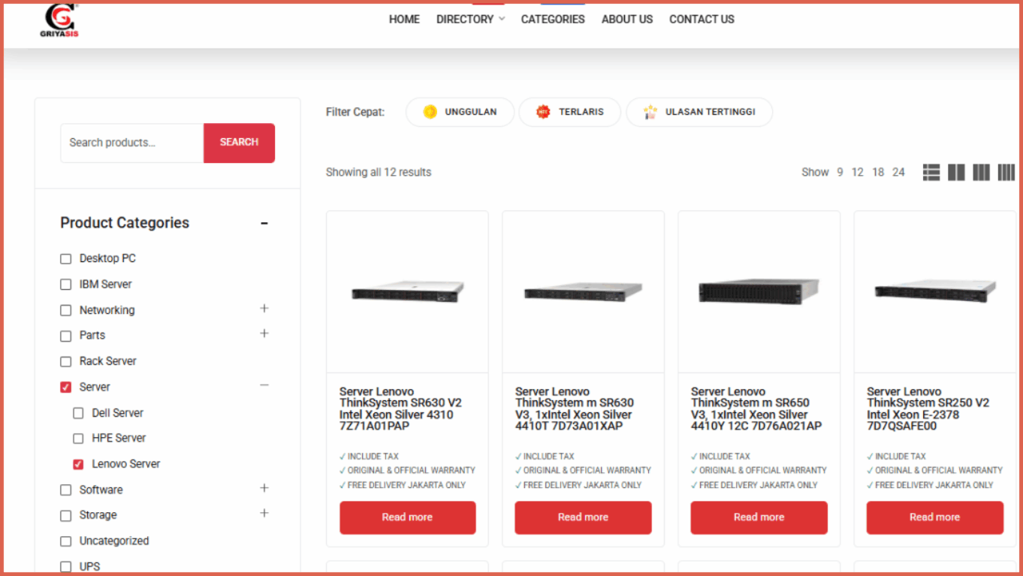This screenshot has height=576, width=1023.
Task: Open ThinkSystem SR250 V2 Xeon E-2378 title
Action: click(x=928, y=409)
